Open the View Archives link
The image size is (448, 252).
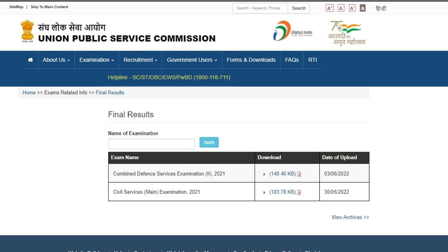(350, 217)
